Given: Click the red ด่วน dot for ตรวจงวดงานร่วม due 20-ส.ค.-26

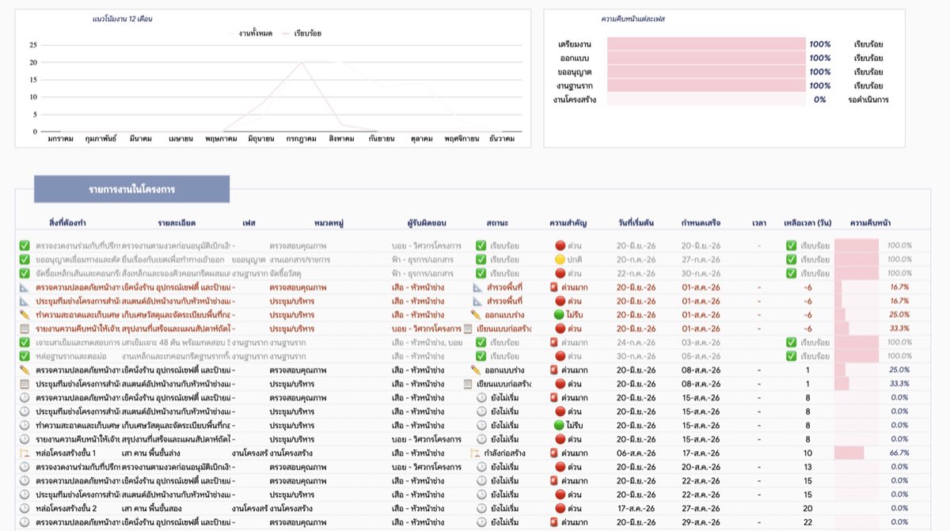Looking at the screenshot, I should (560, 467).
